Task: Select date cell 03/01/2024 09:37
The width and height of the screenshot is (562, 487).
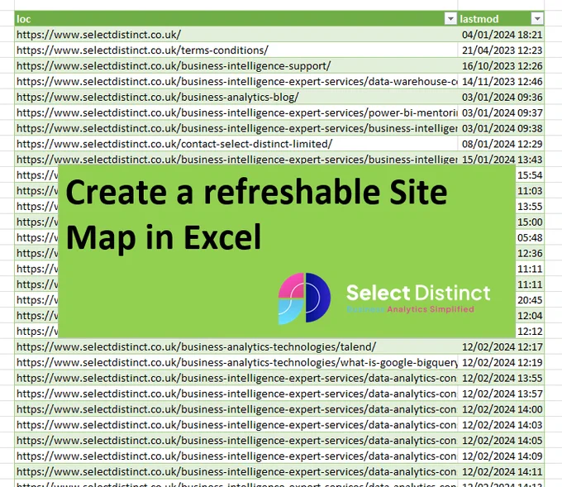Action: coord(501,112)
